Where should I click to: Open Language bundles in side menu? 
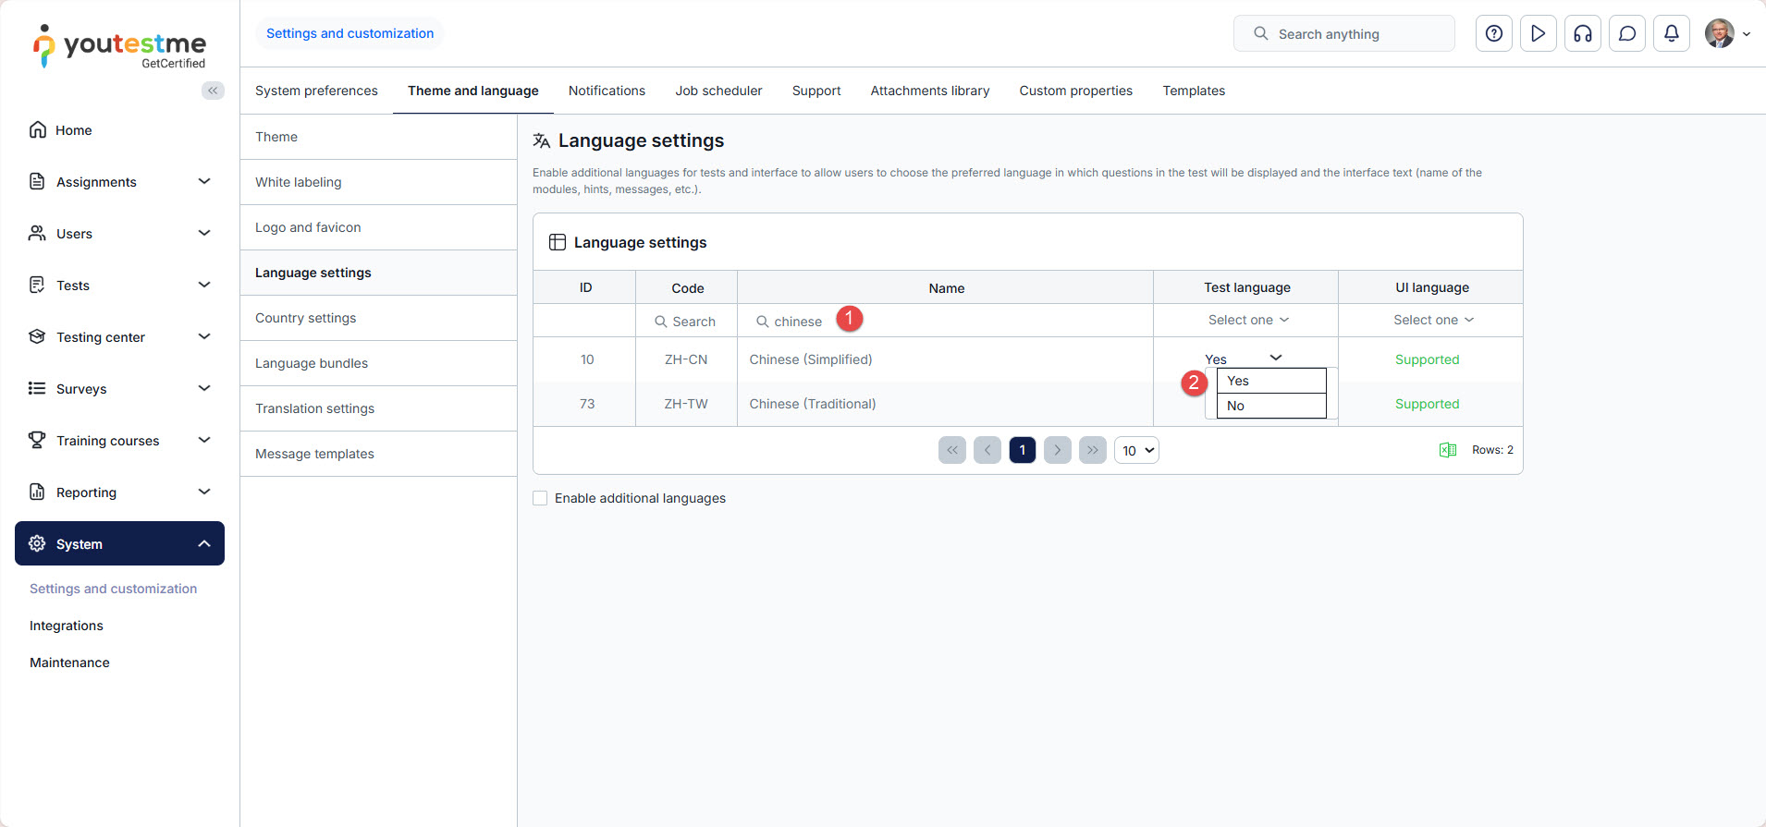tap(312, 363)
